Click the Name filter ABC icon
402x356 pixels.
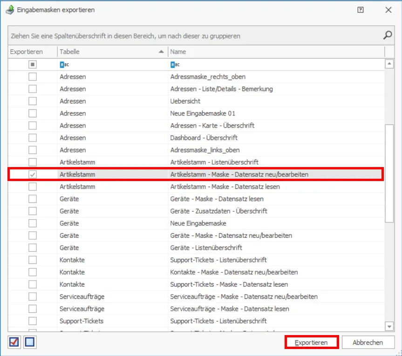click(175, 65)
